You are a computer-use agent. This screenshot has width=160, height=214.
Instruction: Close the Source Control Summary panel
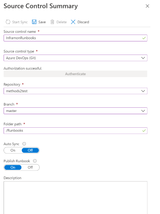click(x=147, y=6)
